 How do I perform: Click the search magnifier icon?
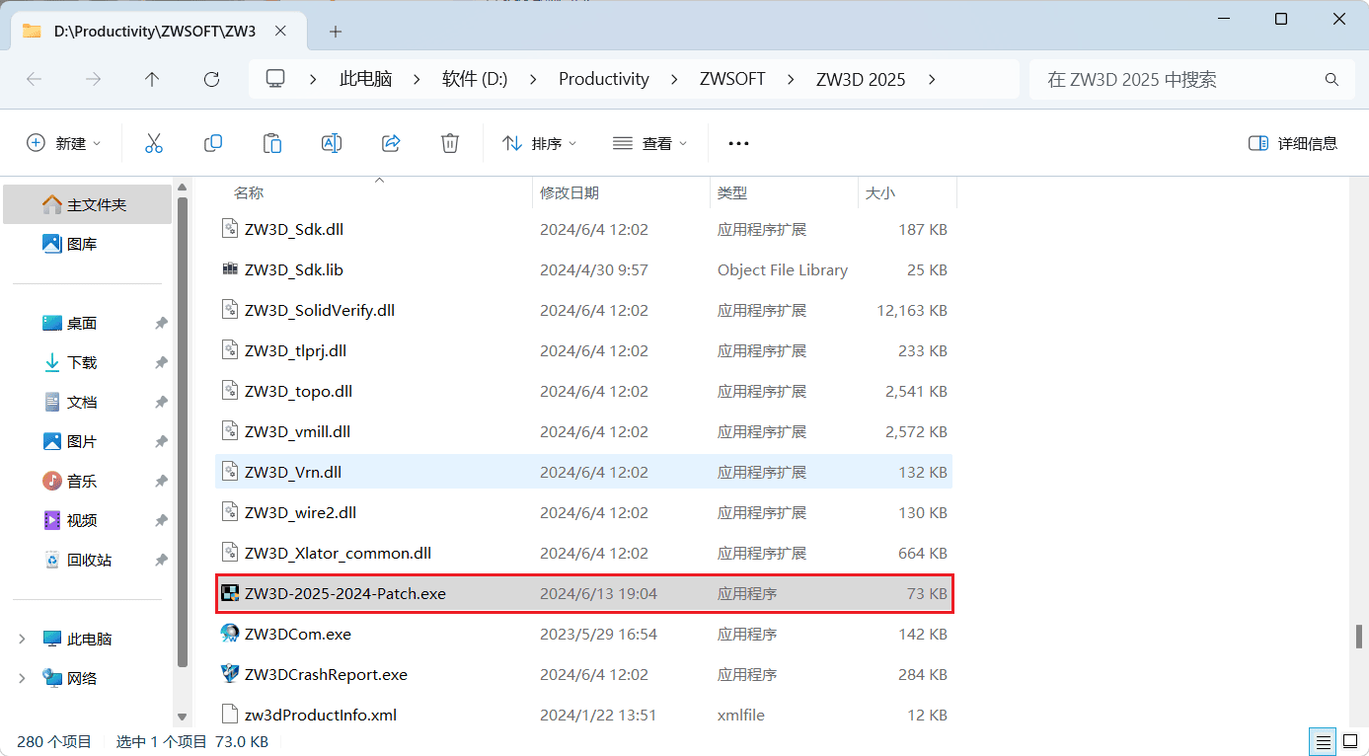[1331, 80]
